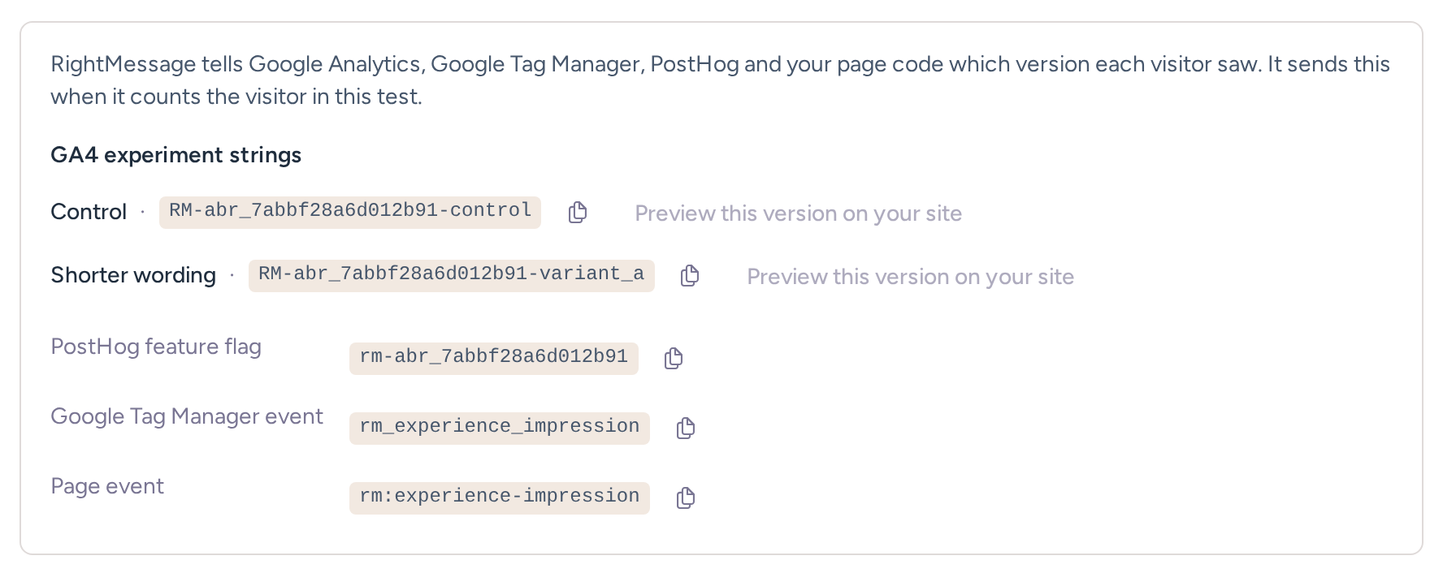The image size is (1443, 573).
Task: Copy the Page event name
Action: coord(686,498)
